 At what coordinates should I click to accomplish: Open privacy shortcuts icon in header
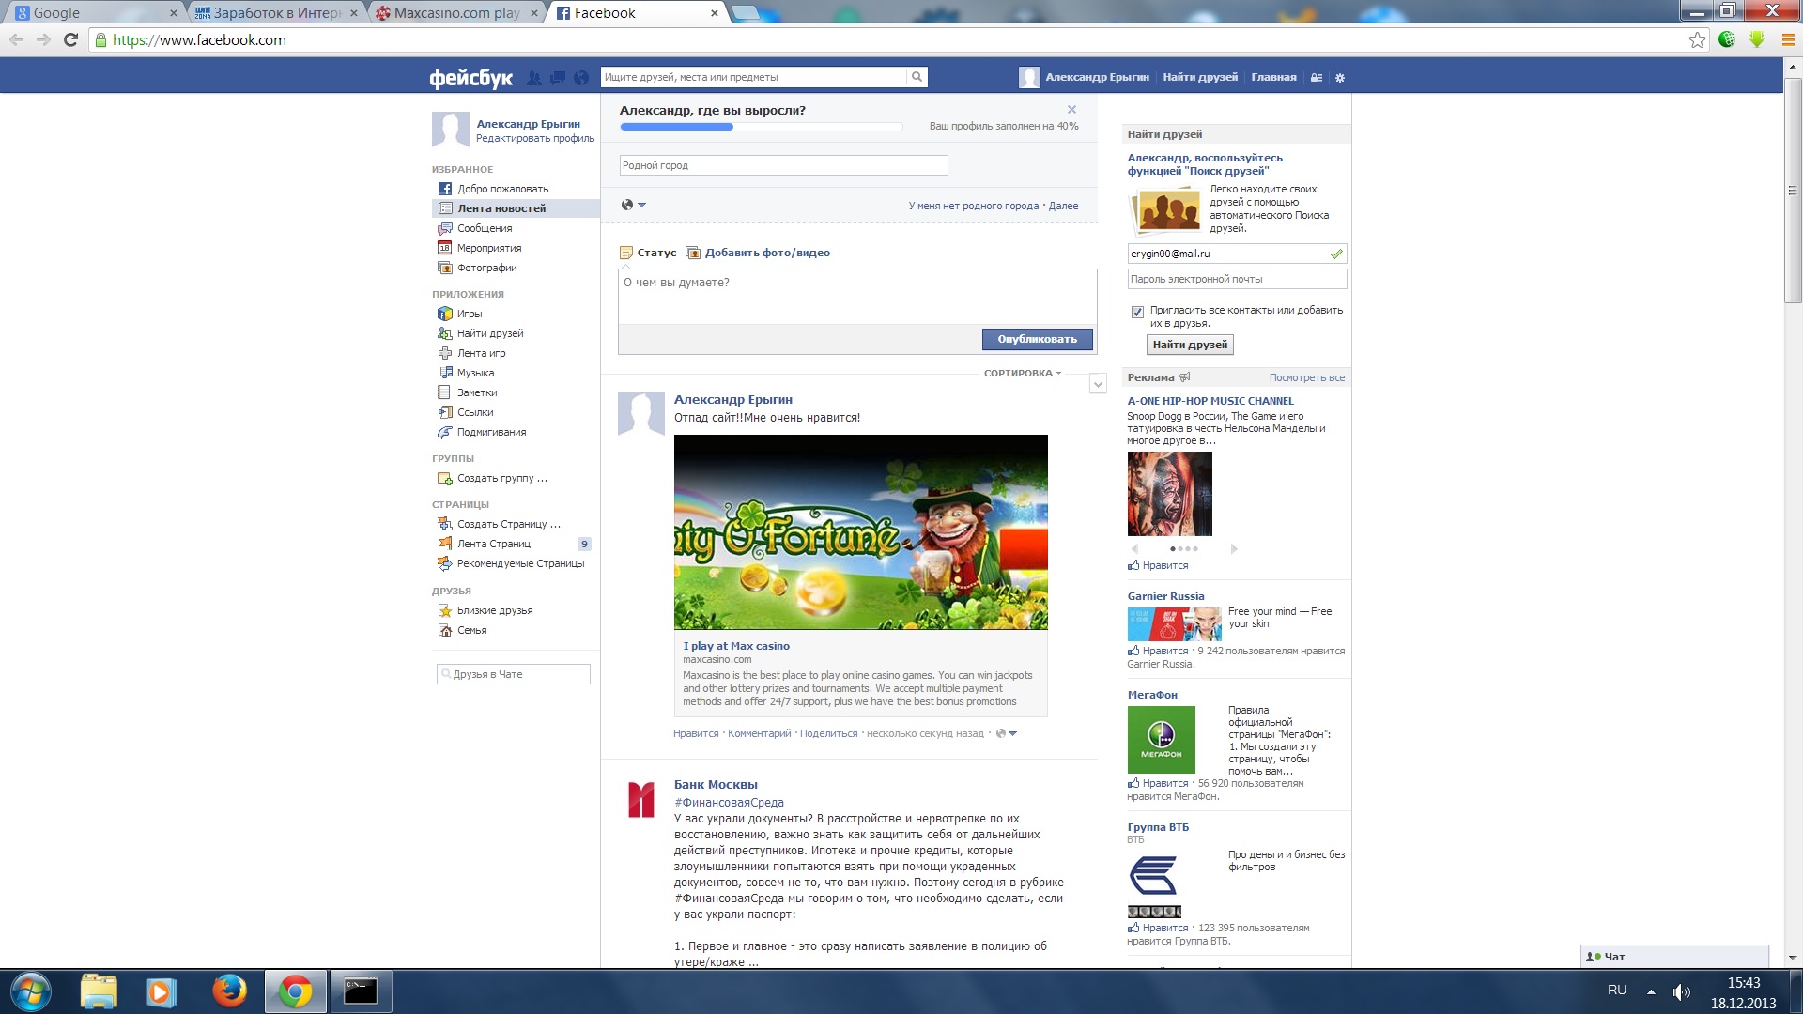coord(1317,78)
